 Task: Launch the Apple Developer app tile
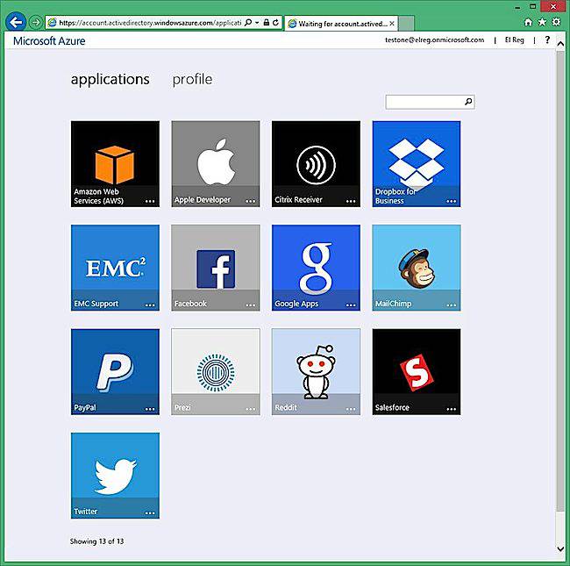pos(216,164)
